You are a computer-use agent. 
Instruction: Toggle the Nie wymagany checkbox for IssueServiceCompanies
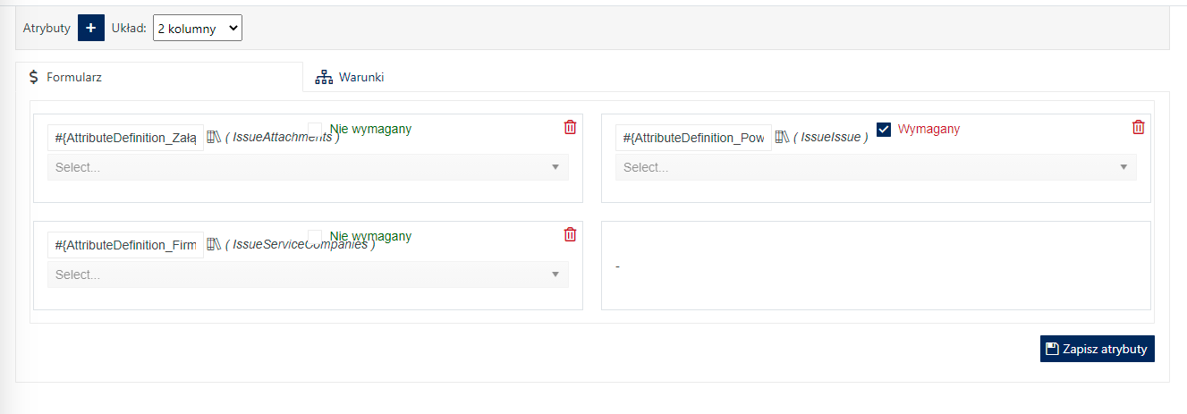point(315,236)
